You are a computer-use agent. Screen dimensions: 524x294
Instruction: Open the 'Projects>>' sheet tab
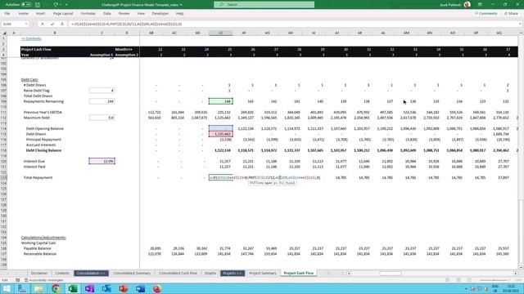[x=233, y=273]
